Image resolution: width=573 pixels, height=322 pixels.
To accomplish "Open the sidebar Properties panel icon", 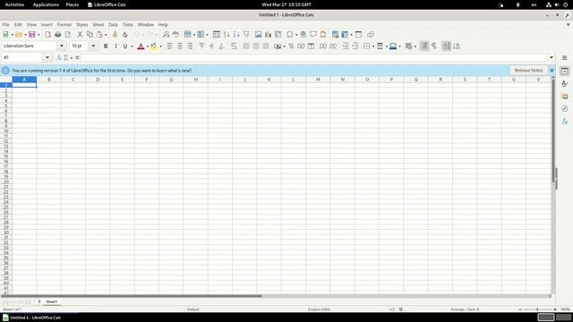I will pos(565,72).
